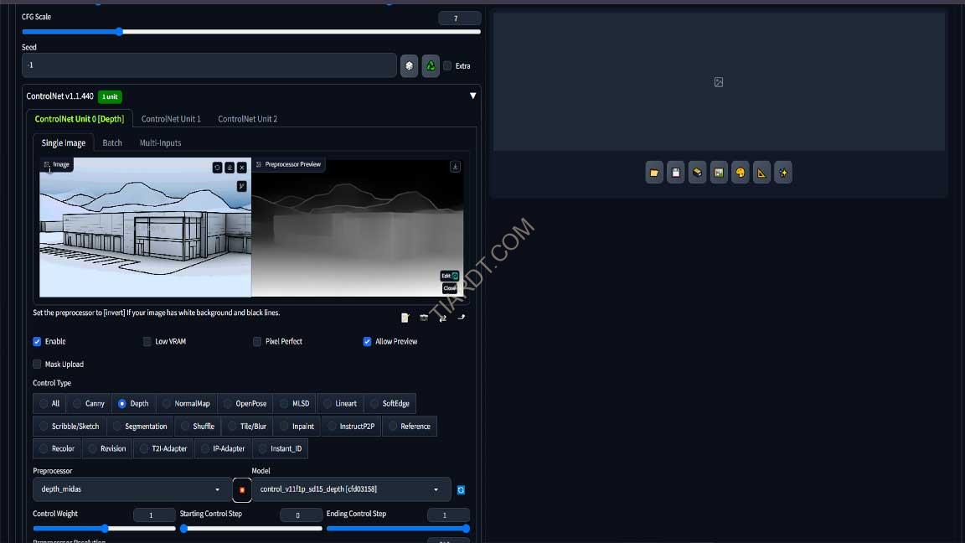Click the zip archive box icon
This screenshot has height=543, width=965.
[697, 173]
